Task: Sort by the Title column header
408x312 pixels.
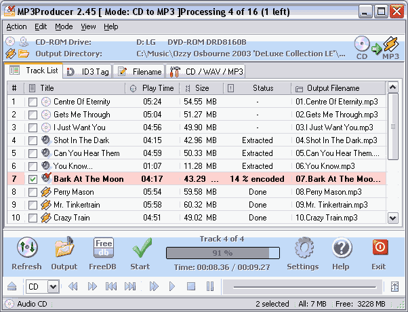Action: [75, 88]
